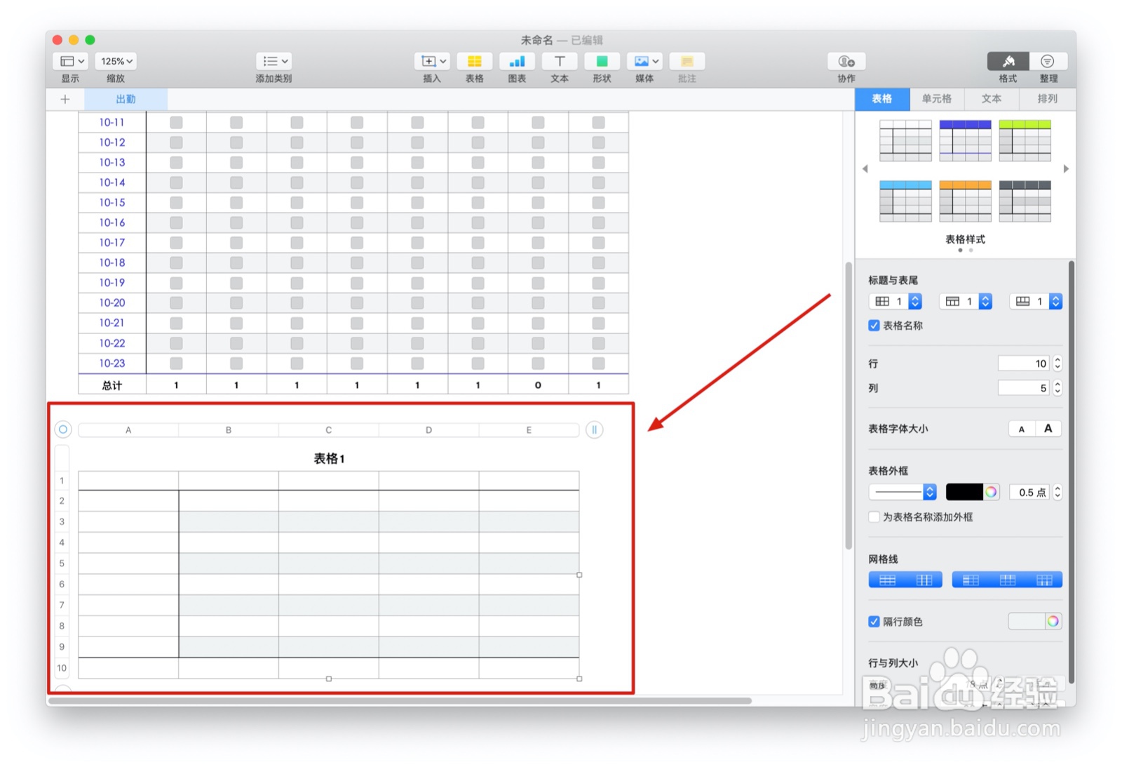Image resolution: width=1122 pixels, height=767 pixels.
Task: Click the table select handle circle
Action: click(x=63, y=429)
